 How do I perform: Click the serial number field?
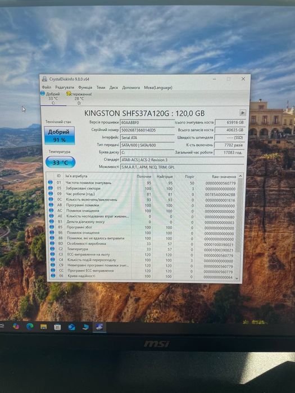pos(147,130)
